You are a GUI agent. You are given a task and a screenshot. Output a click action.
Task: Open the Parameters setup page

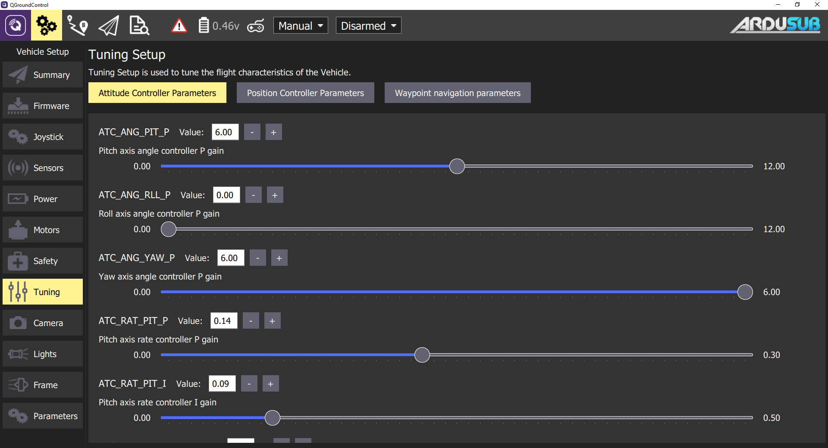43,416
